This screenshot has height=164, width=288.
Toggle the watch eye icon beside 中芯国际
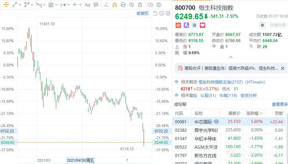(x=217, y=122)
